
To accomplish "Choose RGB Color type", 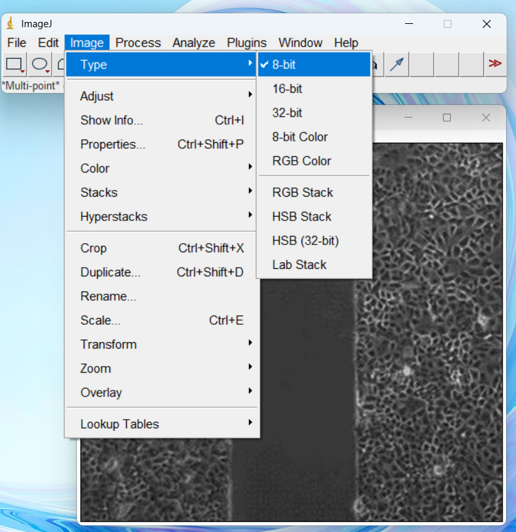I will (x=314, y=161).
